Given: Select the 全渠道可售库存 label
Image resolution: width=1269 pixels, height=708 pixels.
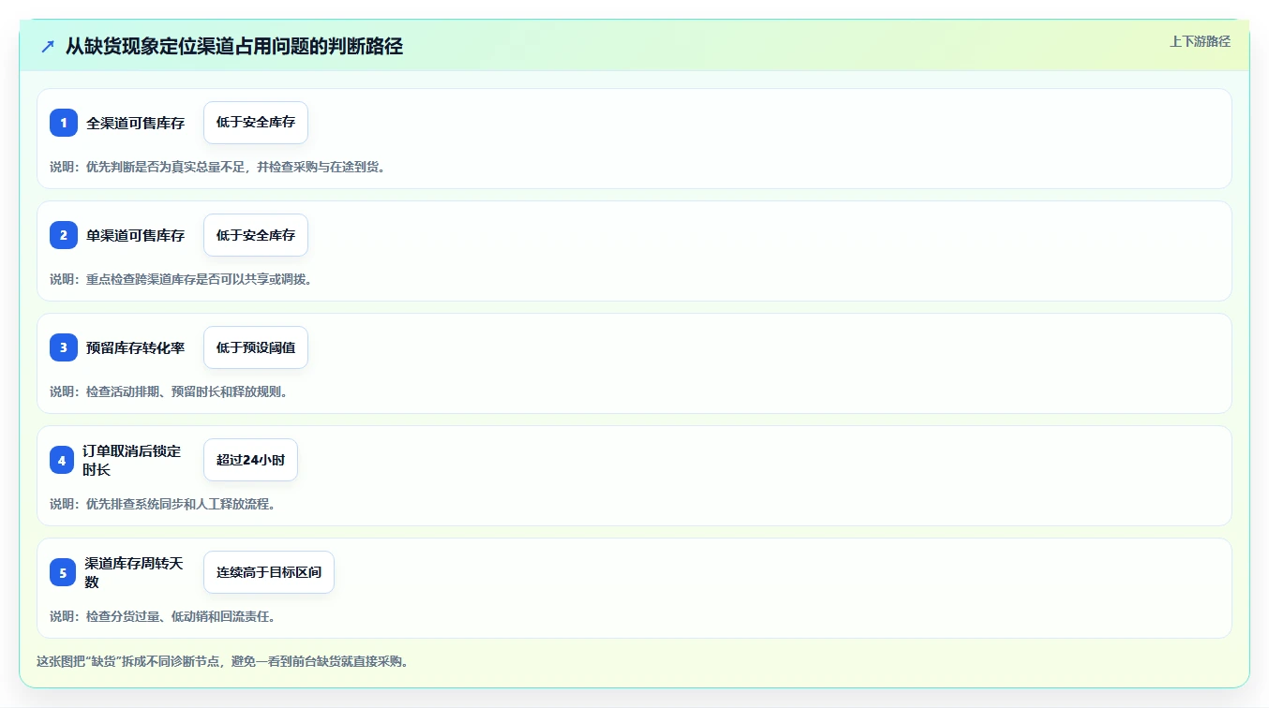Looking at the screenshot, I should pos(136,123).
